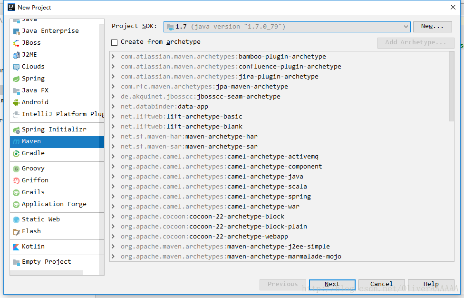Click the Spring leaf icon
The width and height of the screenshot is (464, 298).
click(16, 79)
